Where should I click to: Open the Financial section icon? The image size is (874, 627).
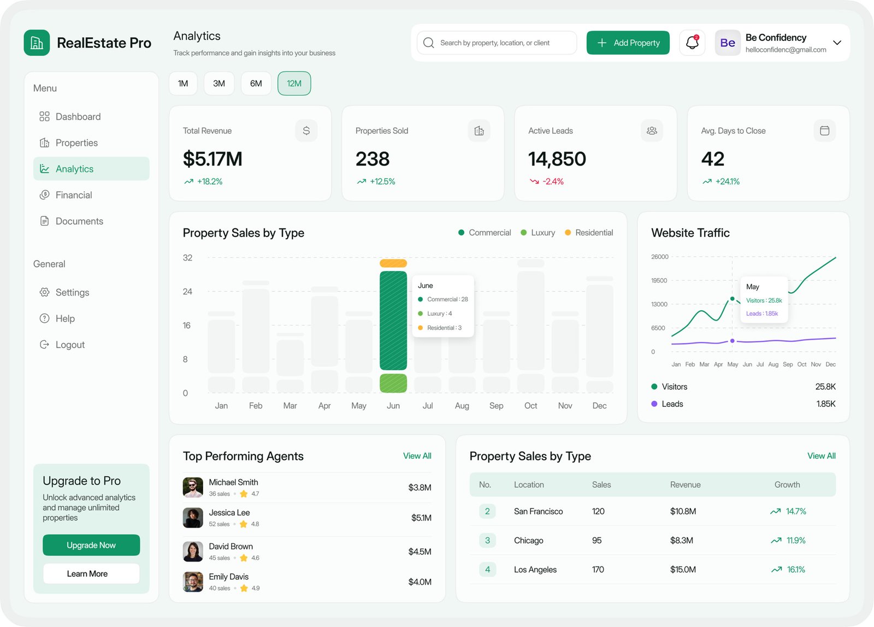click(x=45, y=194)
